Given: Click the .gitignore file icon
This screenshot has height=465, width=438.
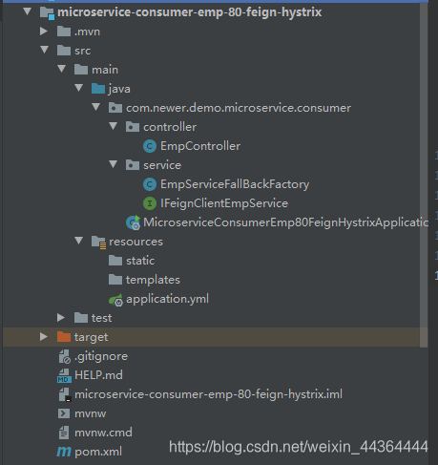Looking at the screenshot, I should tap(65, 356).
